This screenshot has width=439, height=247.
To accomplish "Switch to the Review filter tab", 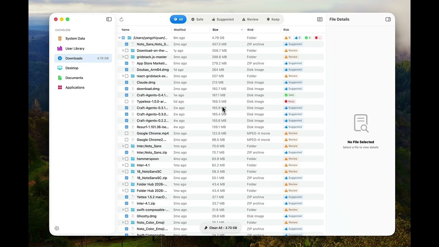I will (x=250, y=19).
